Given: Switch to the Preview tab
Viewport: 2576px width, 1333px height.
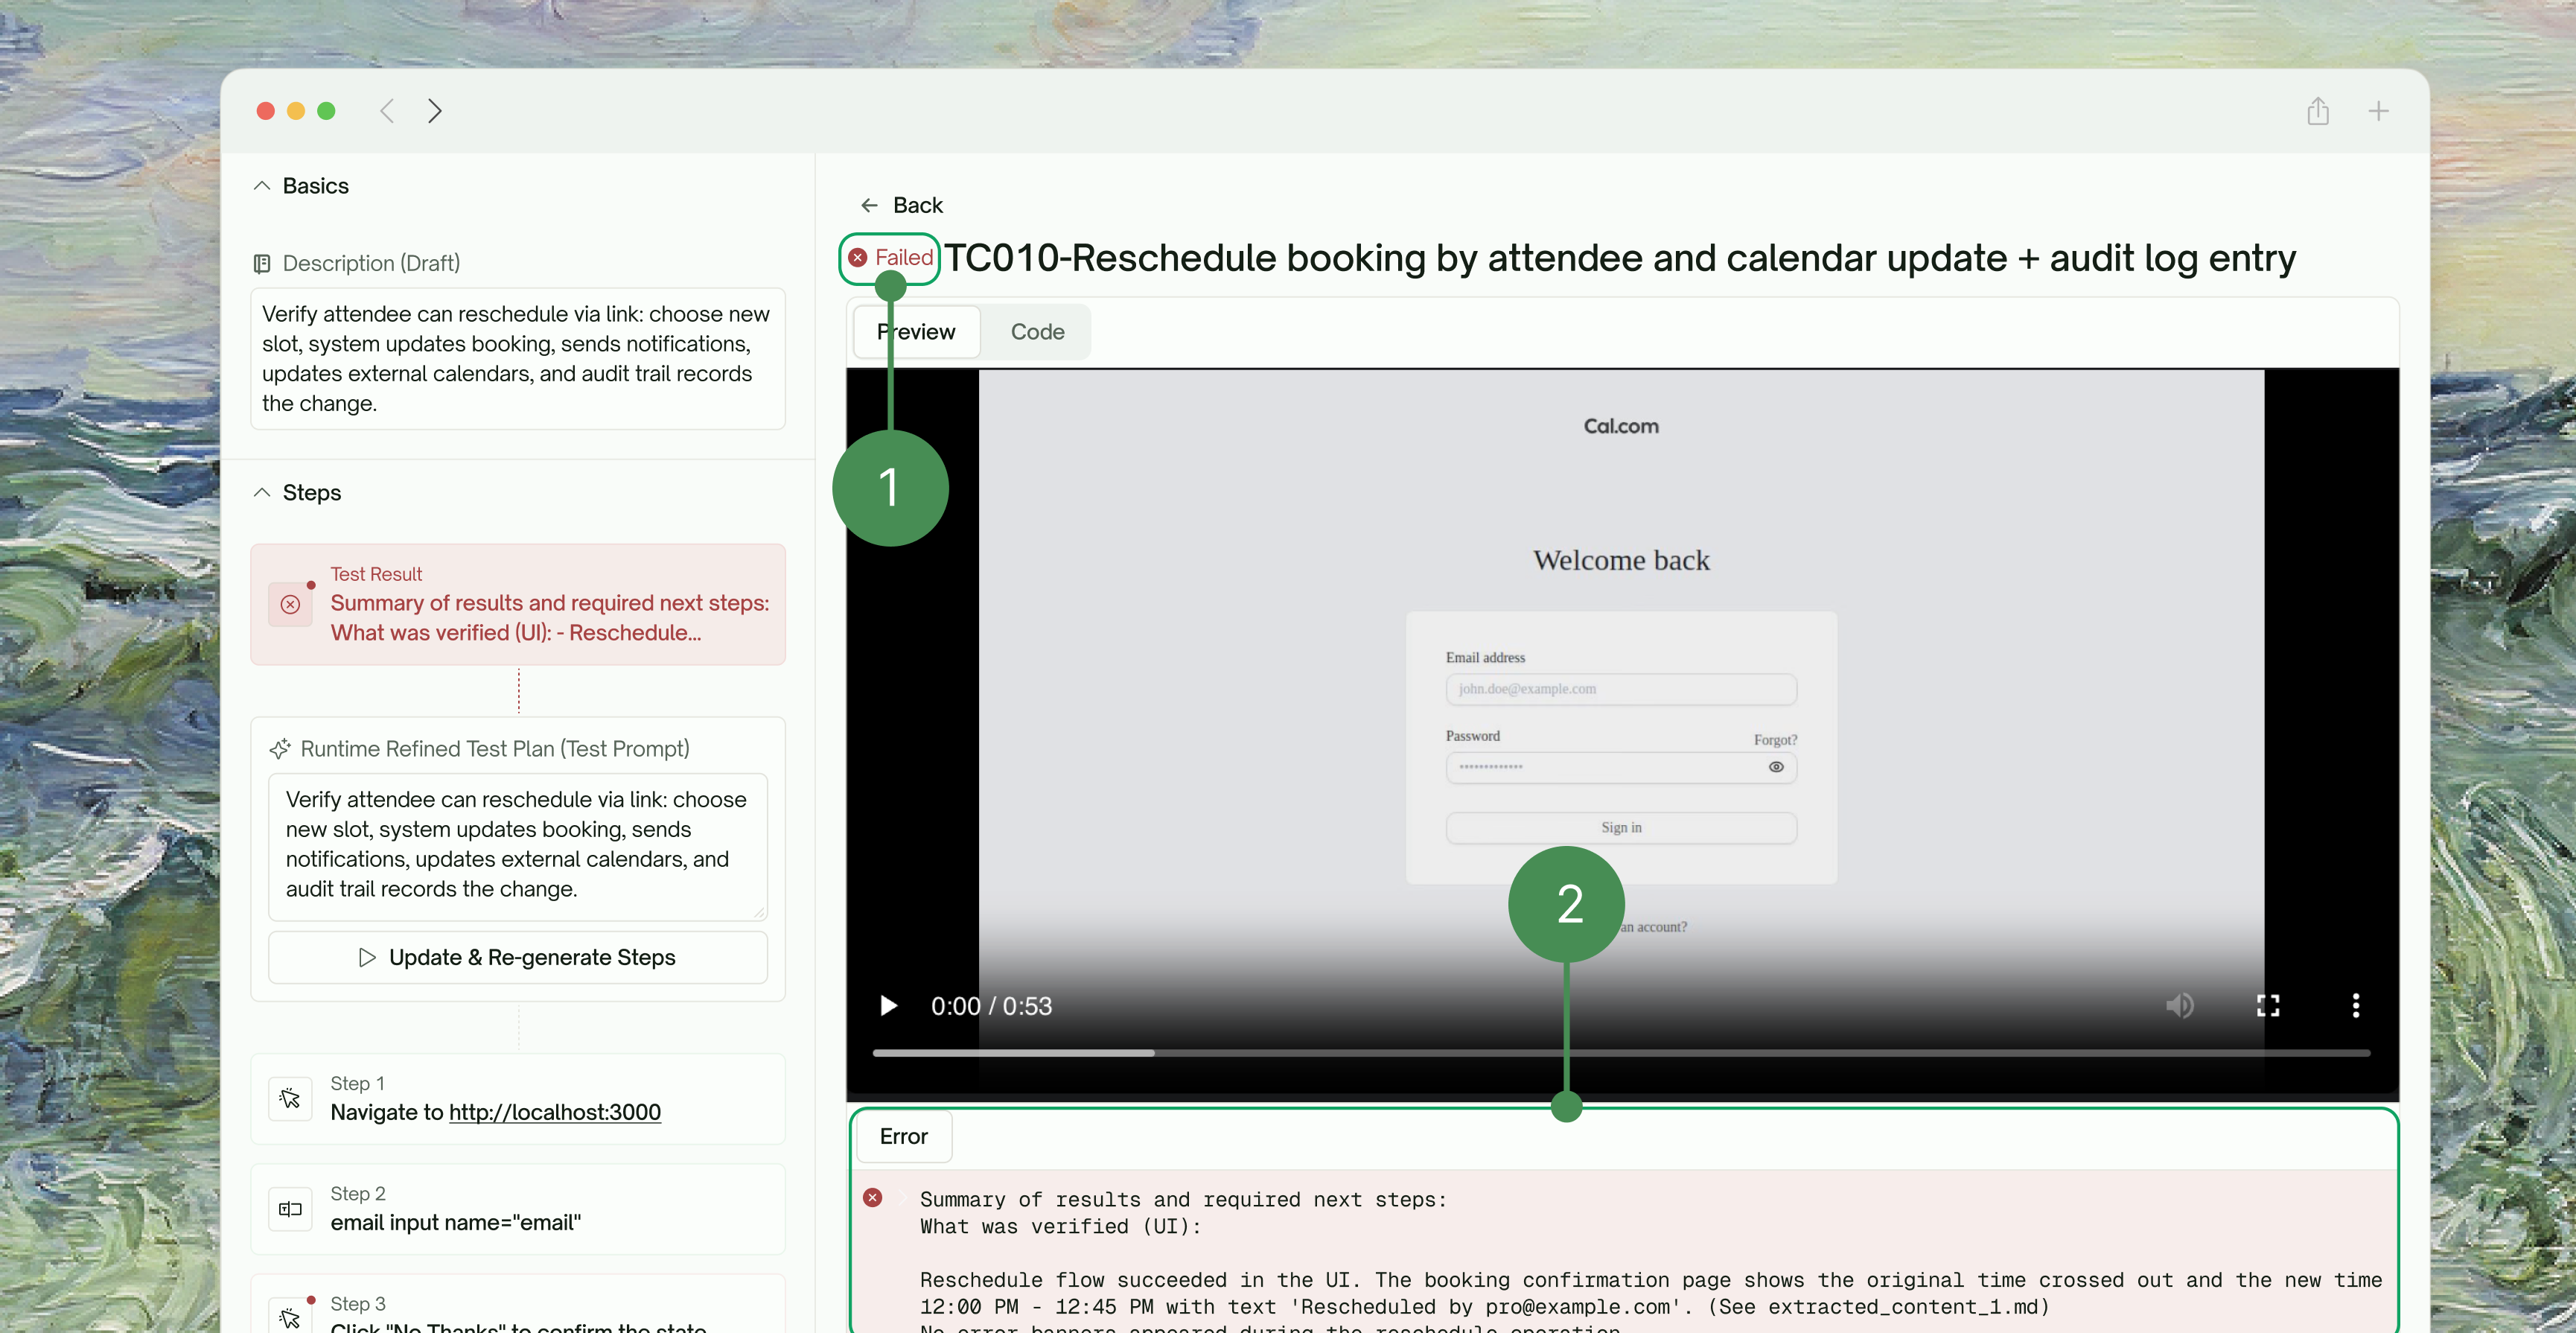Looking at the screenshot, I should 917,332.
